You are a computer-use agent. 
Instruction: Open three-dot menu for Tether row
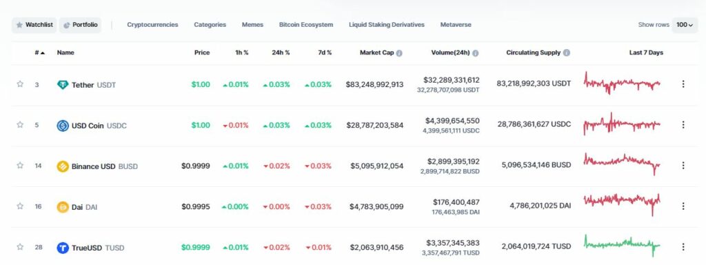683,84
